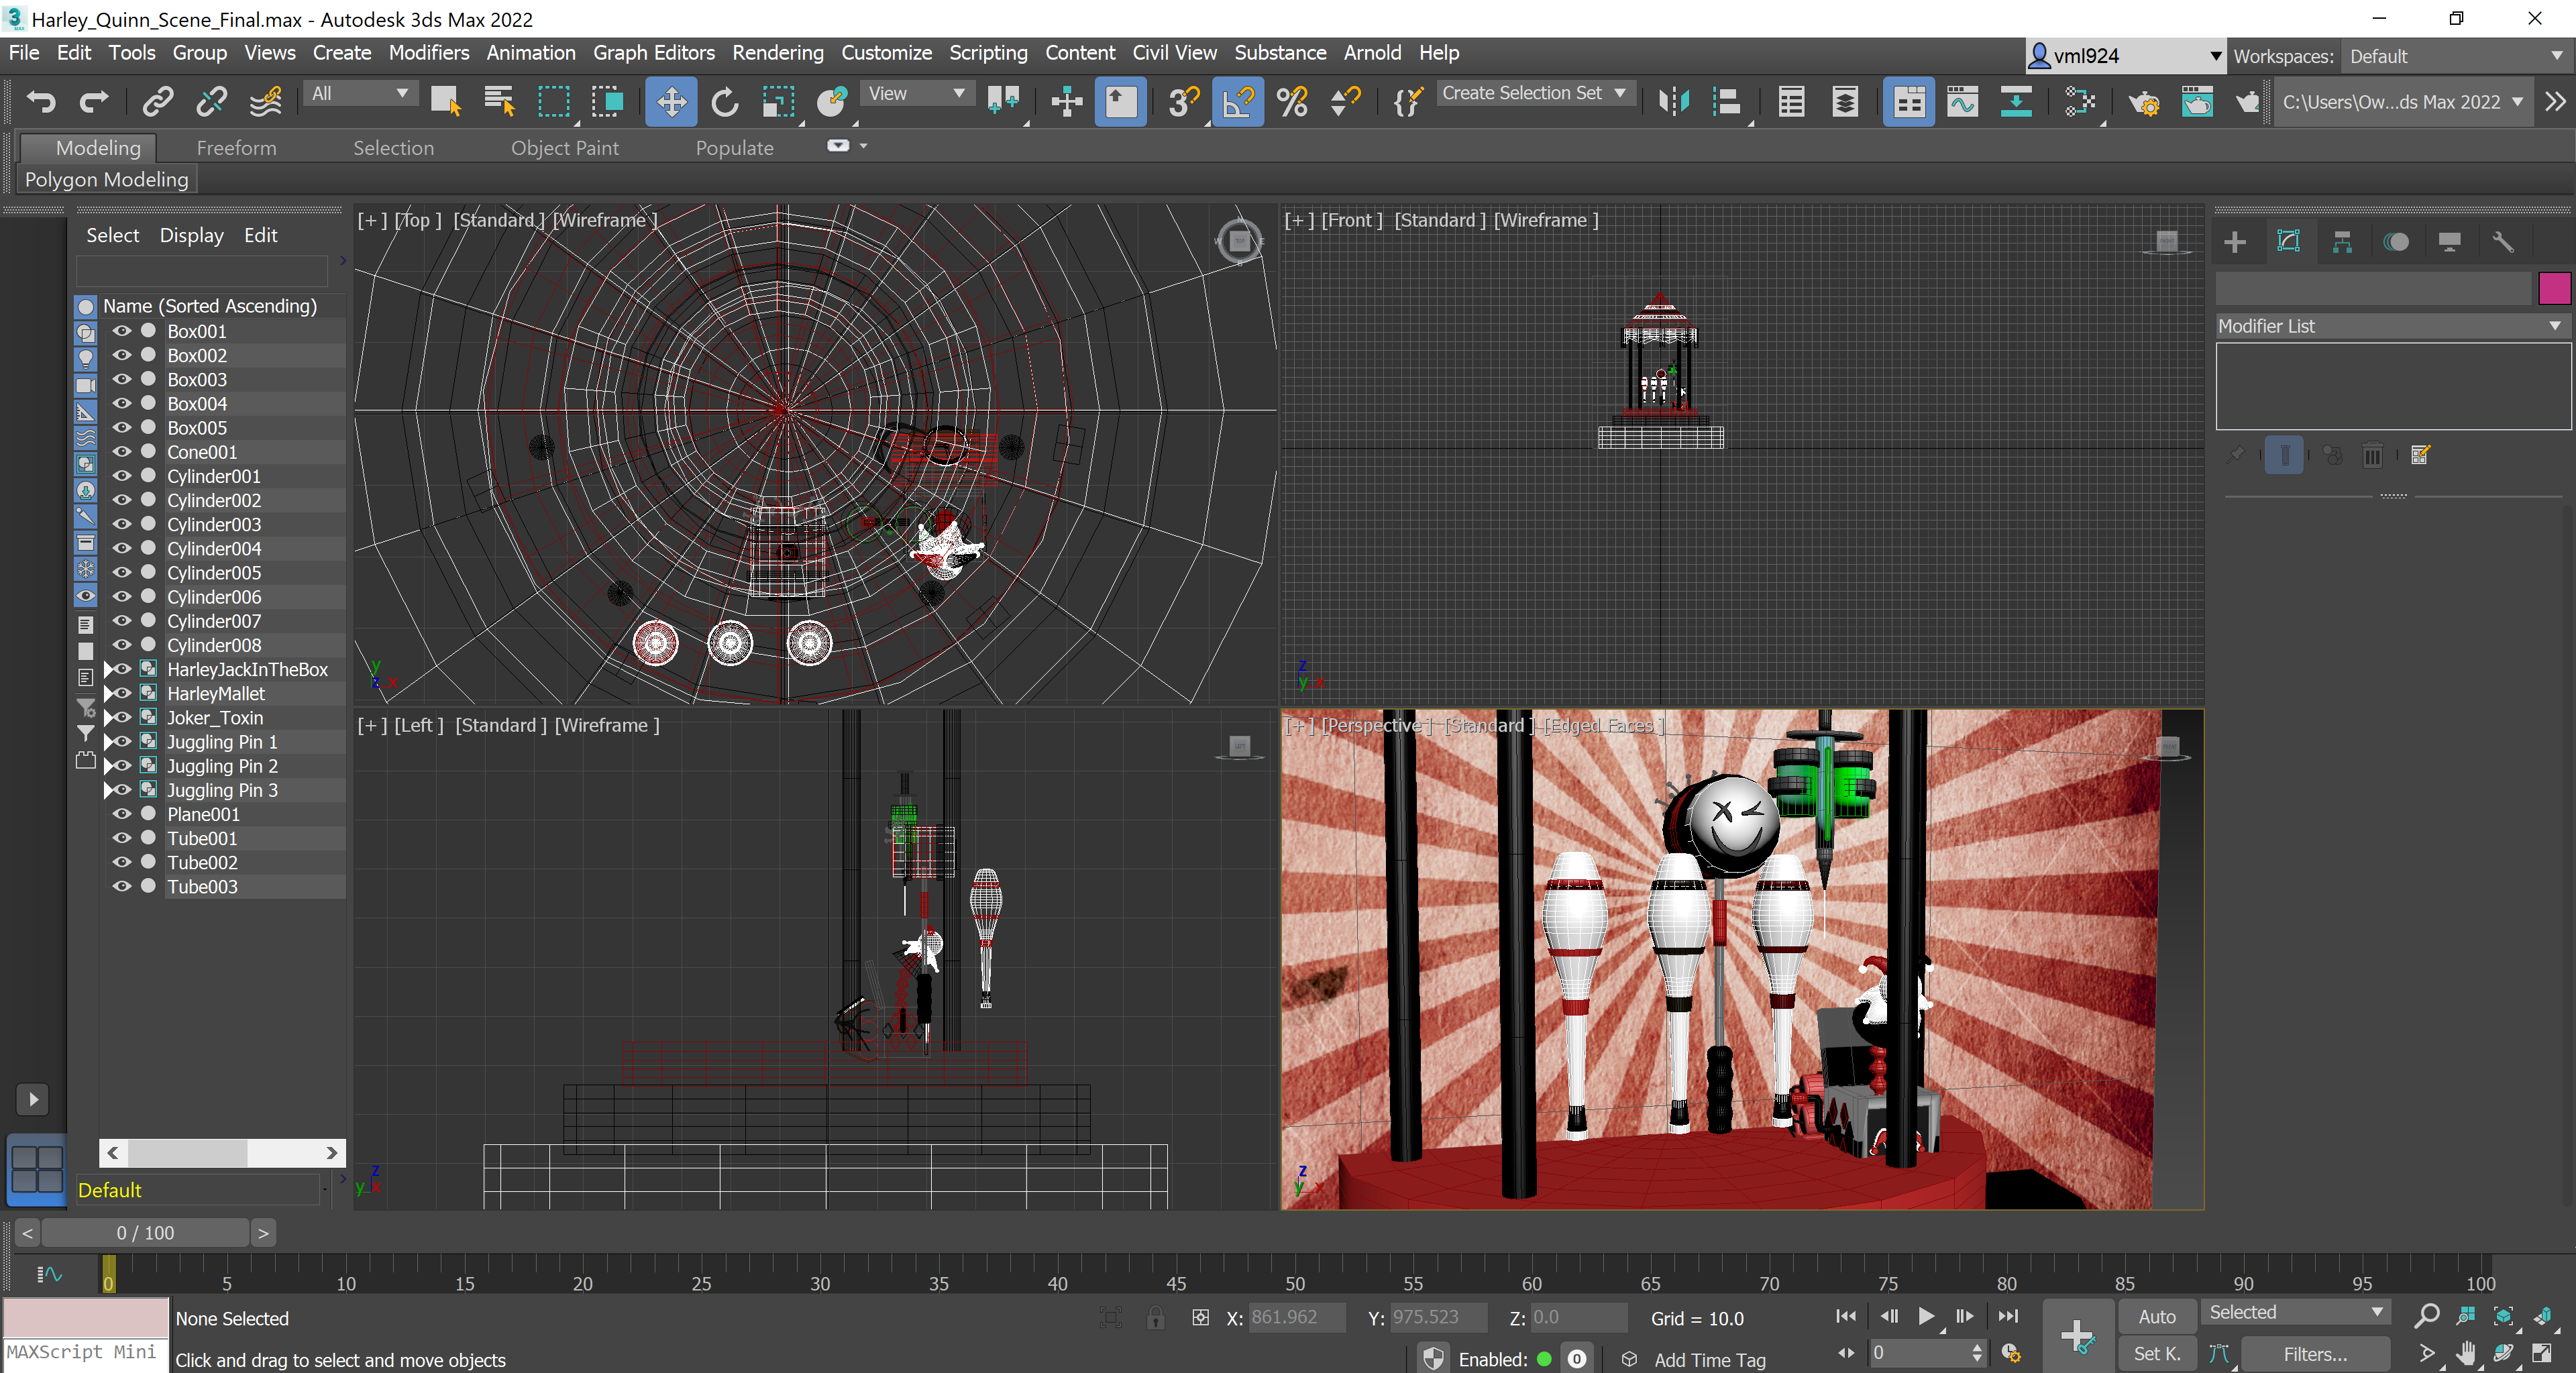
Task: Open the Motion command panel tab
Action: pyautogui.click(x=2396, y=242)
